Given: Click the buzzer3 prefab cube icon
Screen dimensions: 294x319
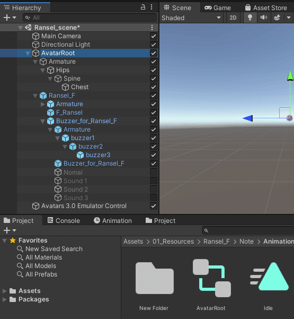Looking at the screenshot, I should point(80,155).
